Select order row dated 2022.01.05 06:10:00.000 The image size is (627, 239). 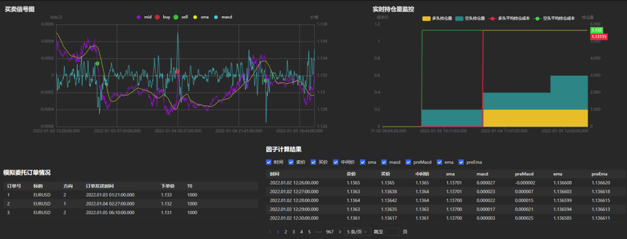[131, 212]
